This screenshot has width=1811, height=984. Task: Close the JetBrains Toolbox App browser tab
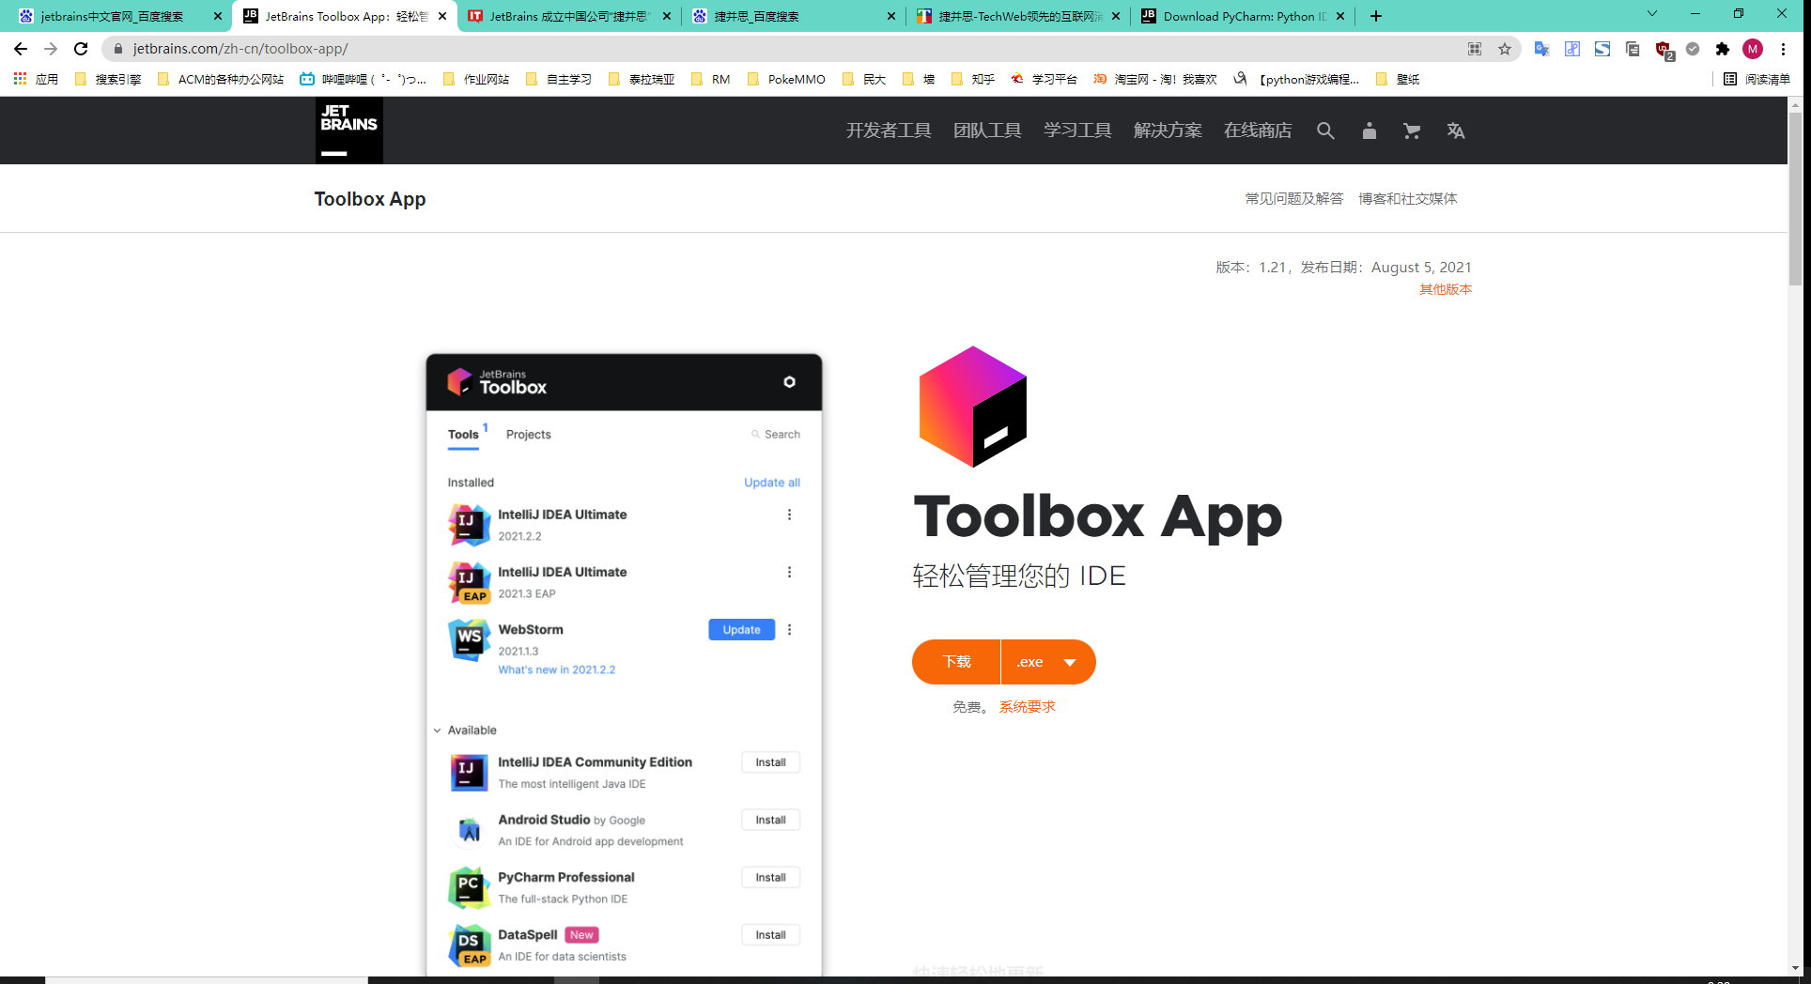[x=442, y=16]
